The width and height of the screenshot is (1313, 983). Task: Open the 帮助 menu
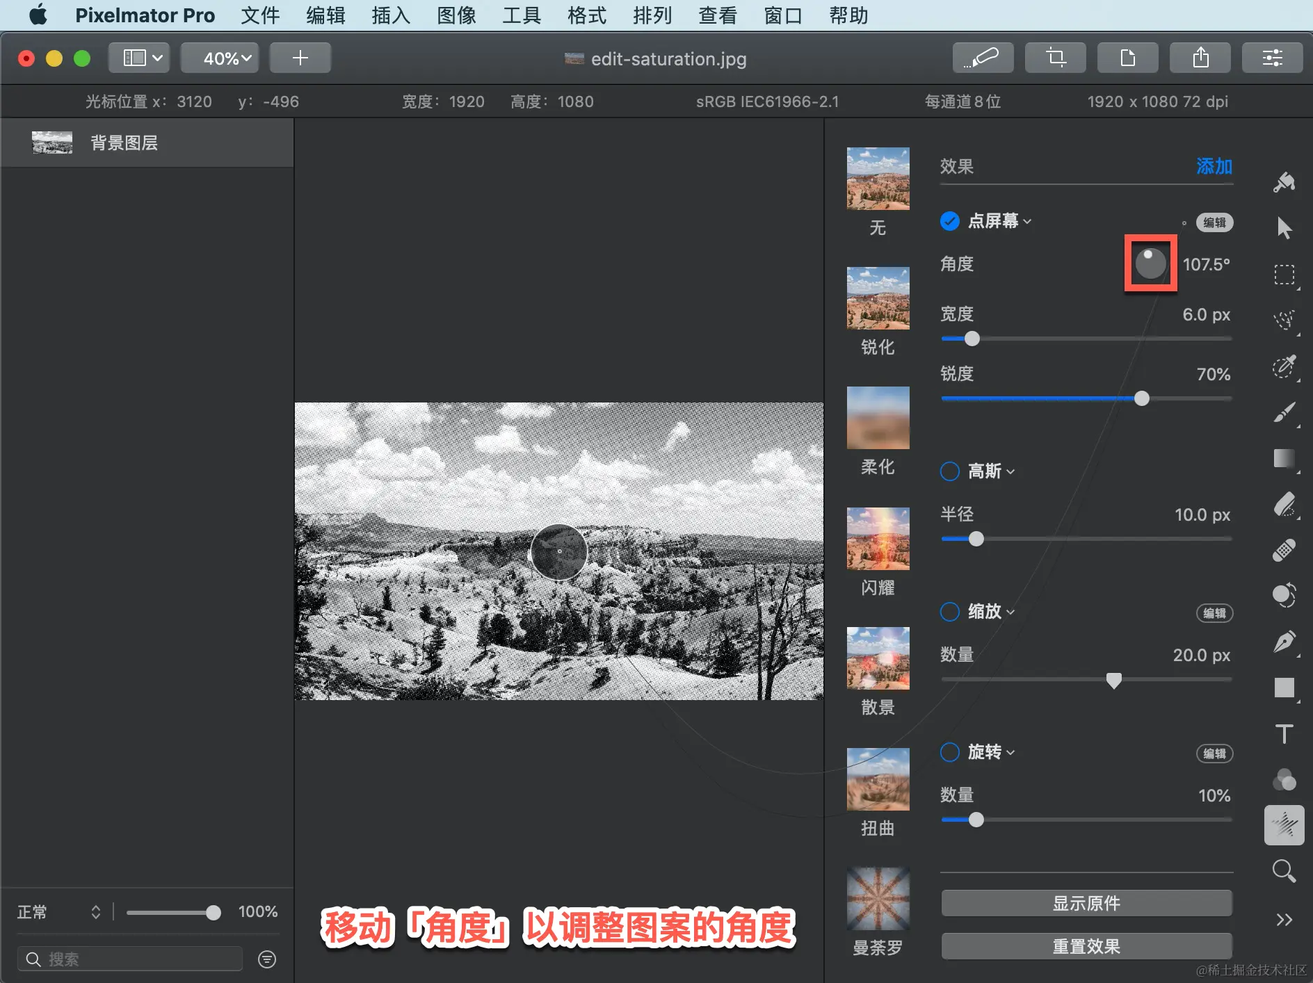[848, 15]
